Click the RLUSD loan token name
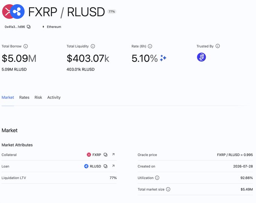Viewport: 256px width, 203px height. tap(95, 166)
